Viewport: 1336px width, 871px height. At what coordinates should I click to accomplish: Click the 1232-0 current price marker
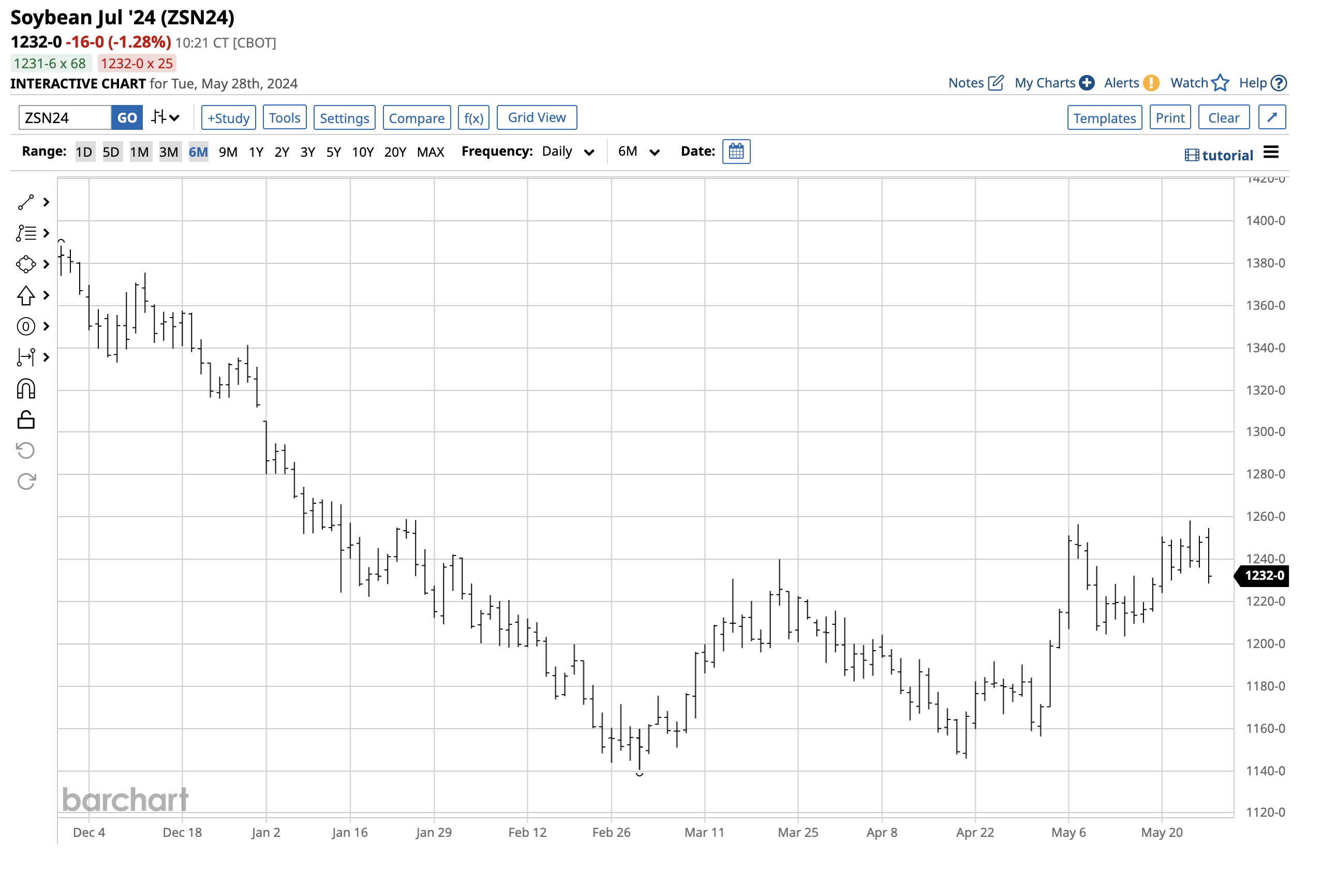coord(1262,575)
